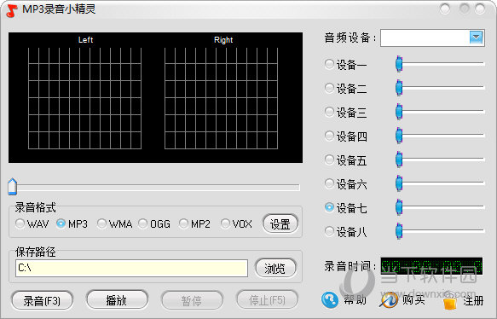Select MP3 recording format
This screenshot has width=497, height=319.
coord(61,223)
